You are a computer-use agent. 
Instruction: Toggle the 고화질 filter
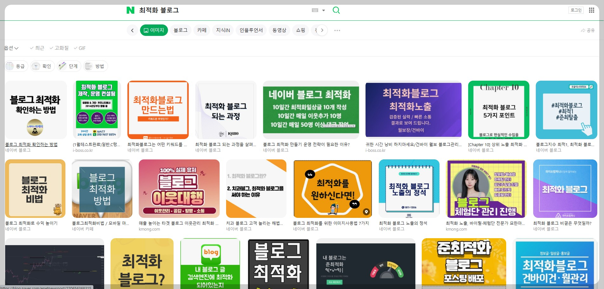59,48
